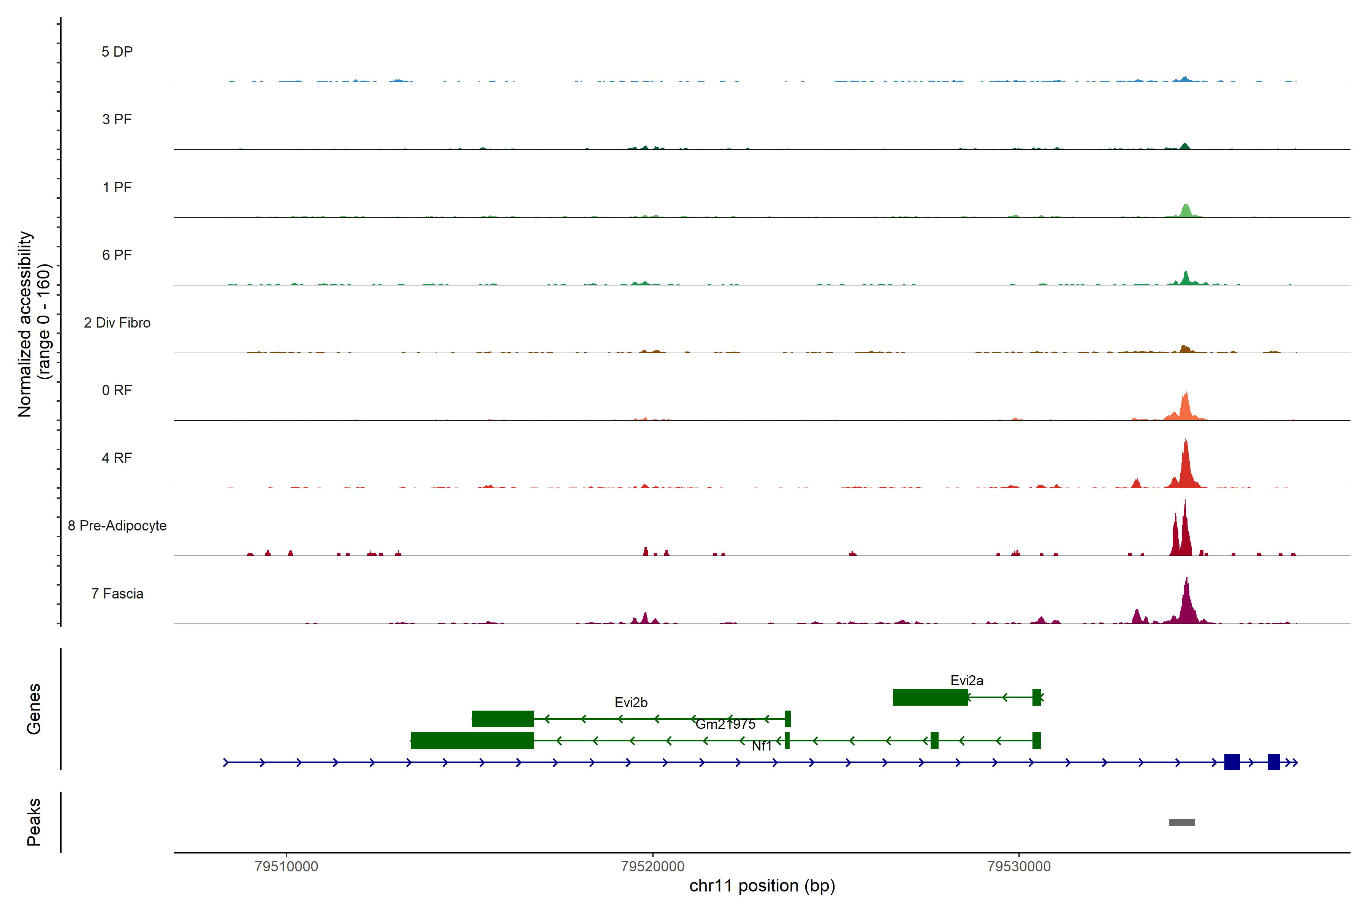
Task: Click the 2 Div Fibro track label
Action: click(117, 323)
